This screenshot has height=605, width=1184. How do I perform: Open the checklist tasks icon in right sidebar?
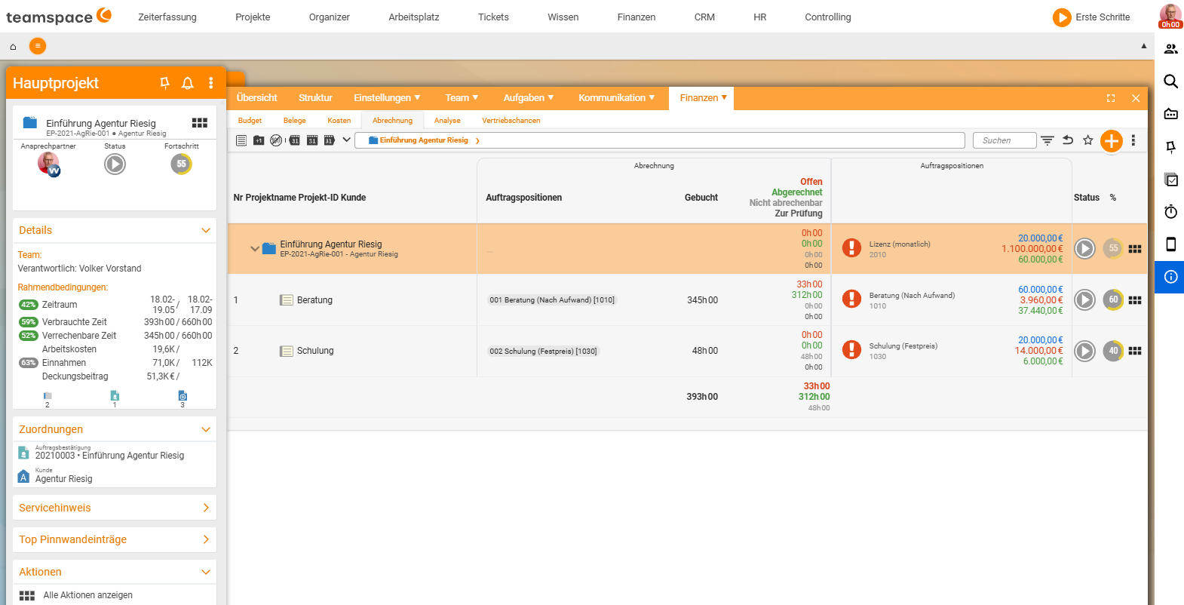click(x=1171, y=180)
